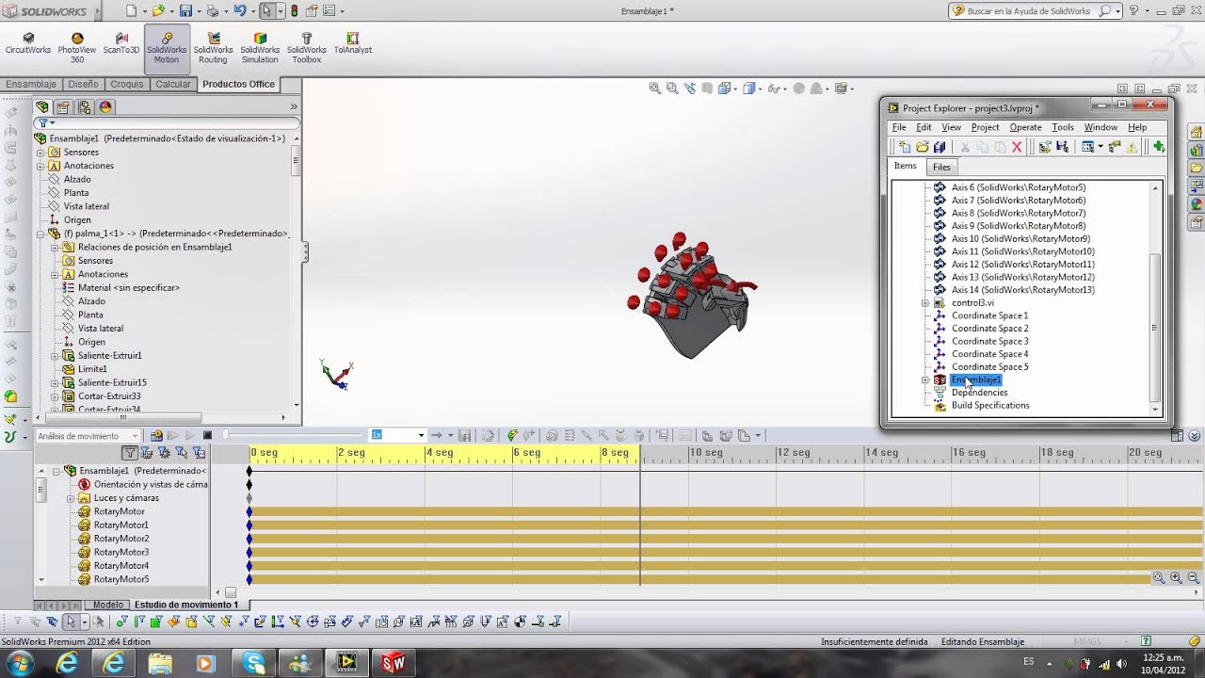
Task: Click Save All icon in Project Explorer
Action: [x=940, y=147]
